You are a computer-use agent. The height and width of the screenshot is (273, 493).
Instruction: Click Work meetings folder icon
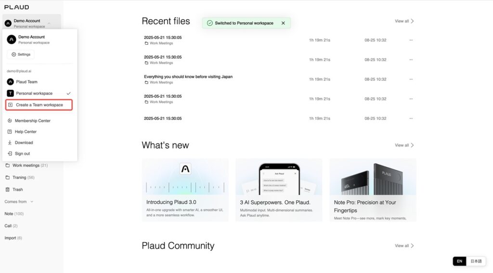click(x=8, y=166)
